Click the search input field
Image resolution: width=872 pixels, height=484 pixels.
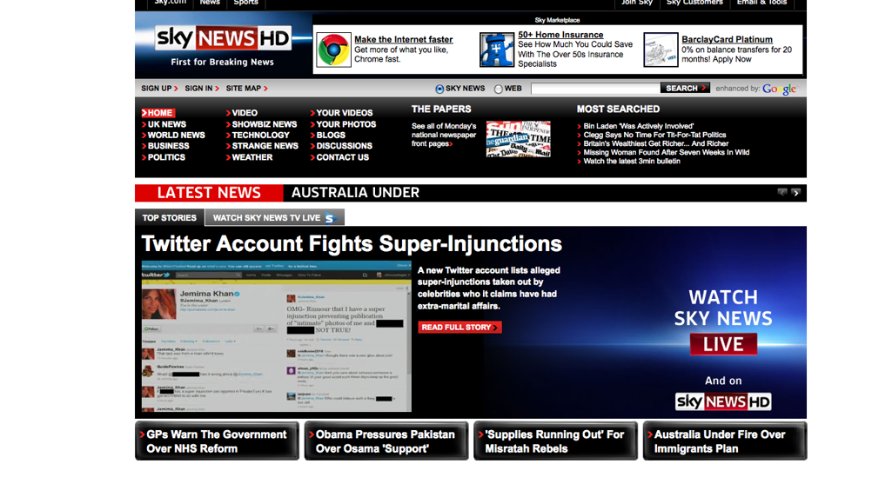[x=595, y=89]
